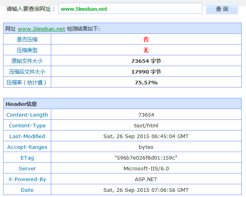Image resolution: width=246 pixels, height=197 pixels.
Task: Select the 75.57% compression ratio value
Action: click(146, 82)
